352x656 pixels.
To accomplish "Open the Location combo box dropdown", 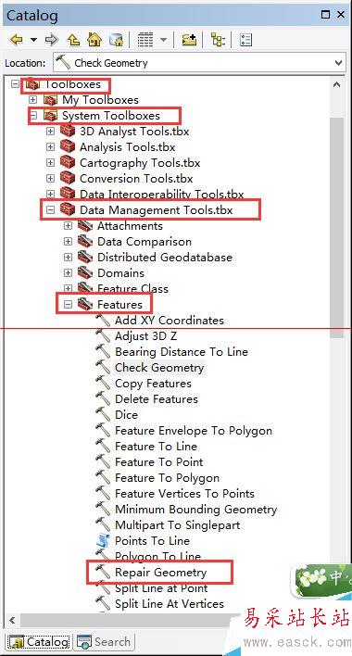I will click(339, 63).
